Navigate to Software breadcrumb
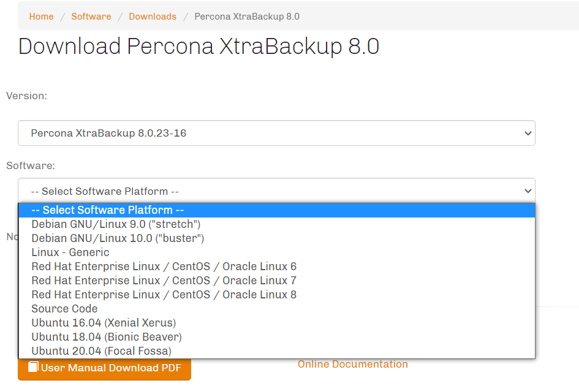Viewport: 579px width, 386px height. pyautogui.click(x=91, y=17)
